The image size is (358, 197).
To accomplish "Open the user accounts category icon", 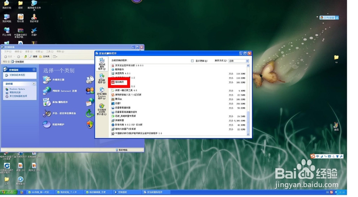I will [x=90, y=91].
